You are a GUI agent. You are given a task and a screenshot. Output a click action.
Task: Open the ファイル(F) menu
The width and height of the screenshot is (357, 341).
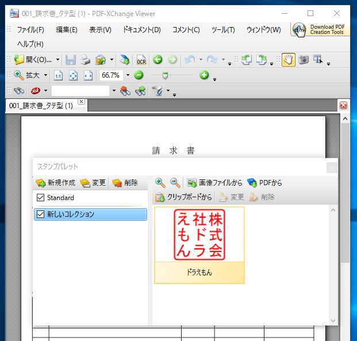tap(30, 30)
